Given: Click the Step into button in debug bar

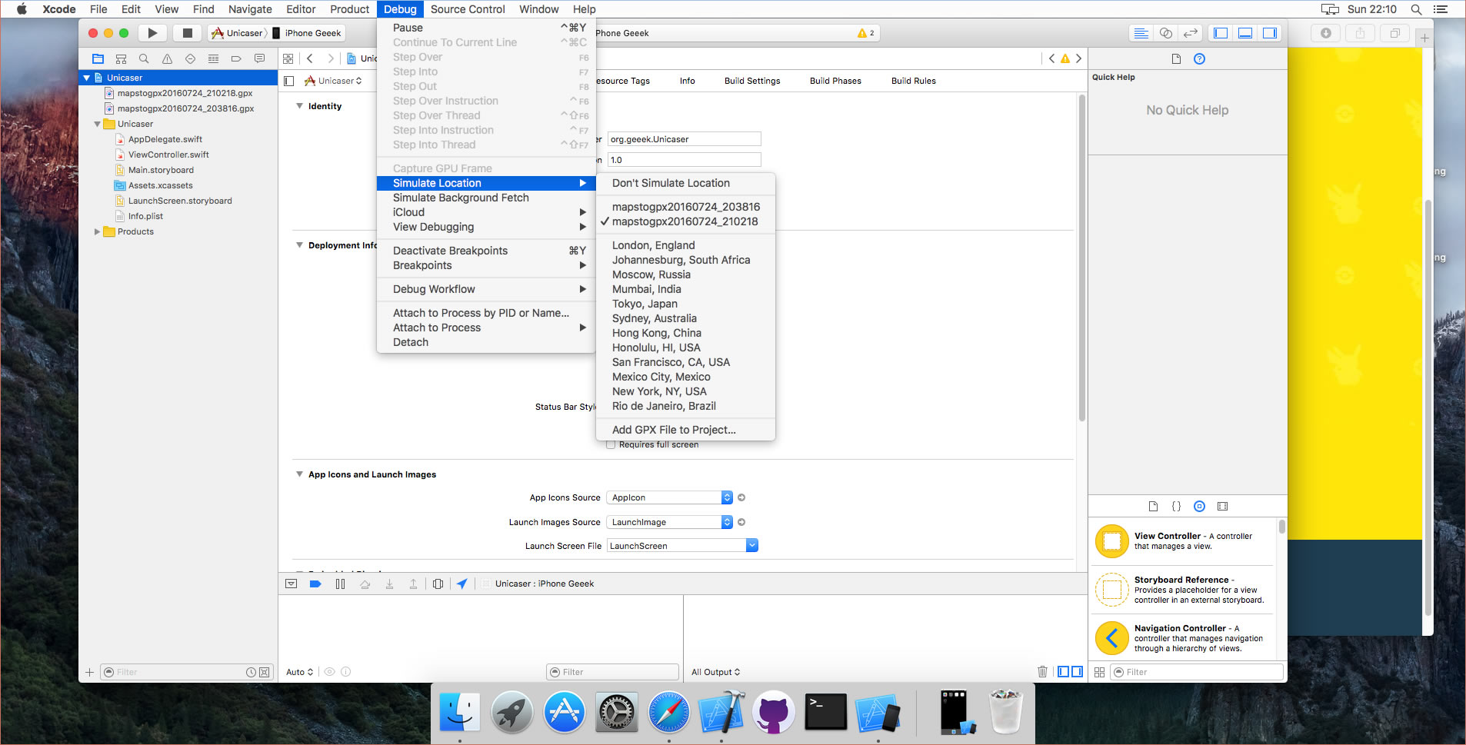Looking at the screenshot, I should click(389, 584).
